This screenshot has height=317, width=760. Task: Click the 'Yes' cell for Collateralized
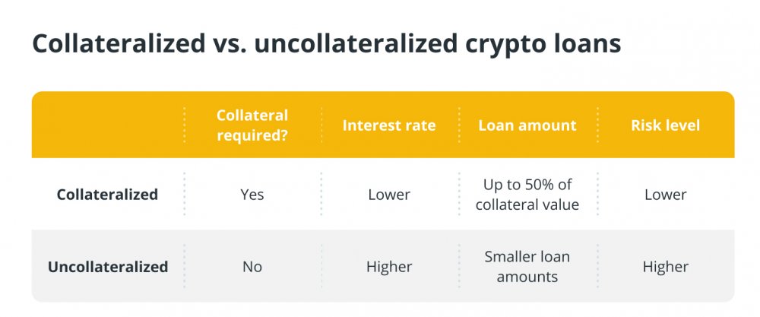[252, 195]
